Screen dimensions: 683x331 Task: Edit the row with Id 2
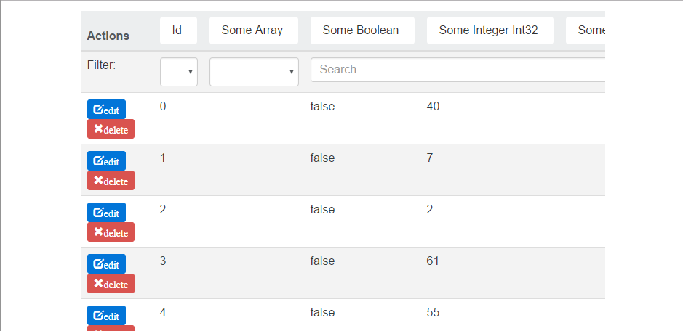tap(106, 212)
